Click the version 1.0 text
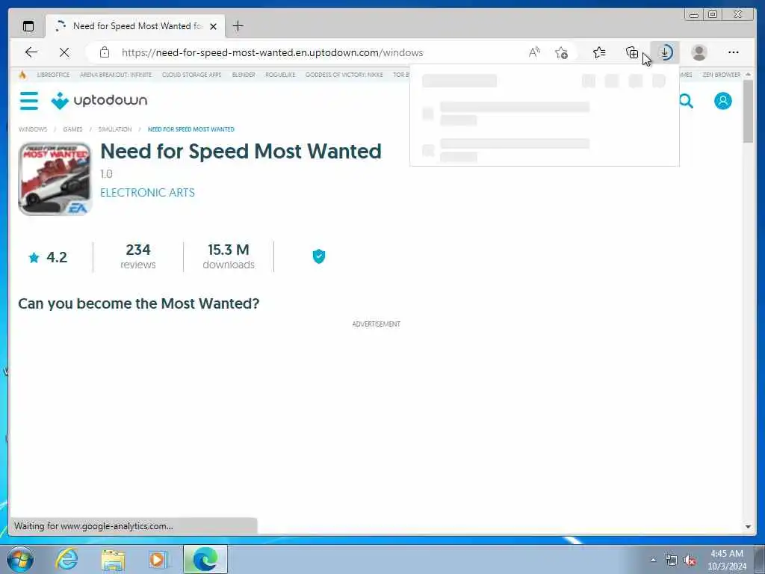The image size is (765, 574). pyautogui.click(x=106, y=174)
